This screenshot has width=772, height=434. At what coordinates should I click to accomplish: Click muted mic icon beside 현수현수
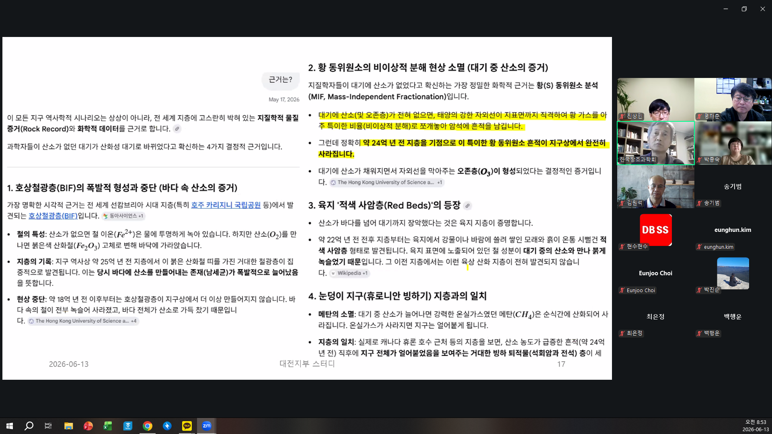pos(622,246)
